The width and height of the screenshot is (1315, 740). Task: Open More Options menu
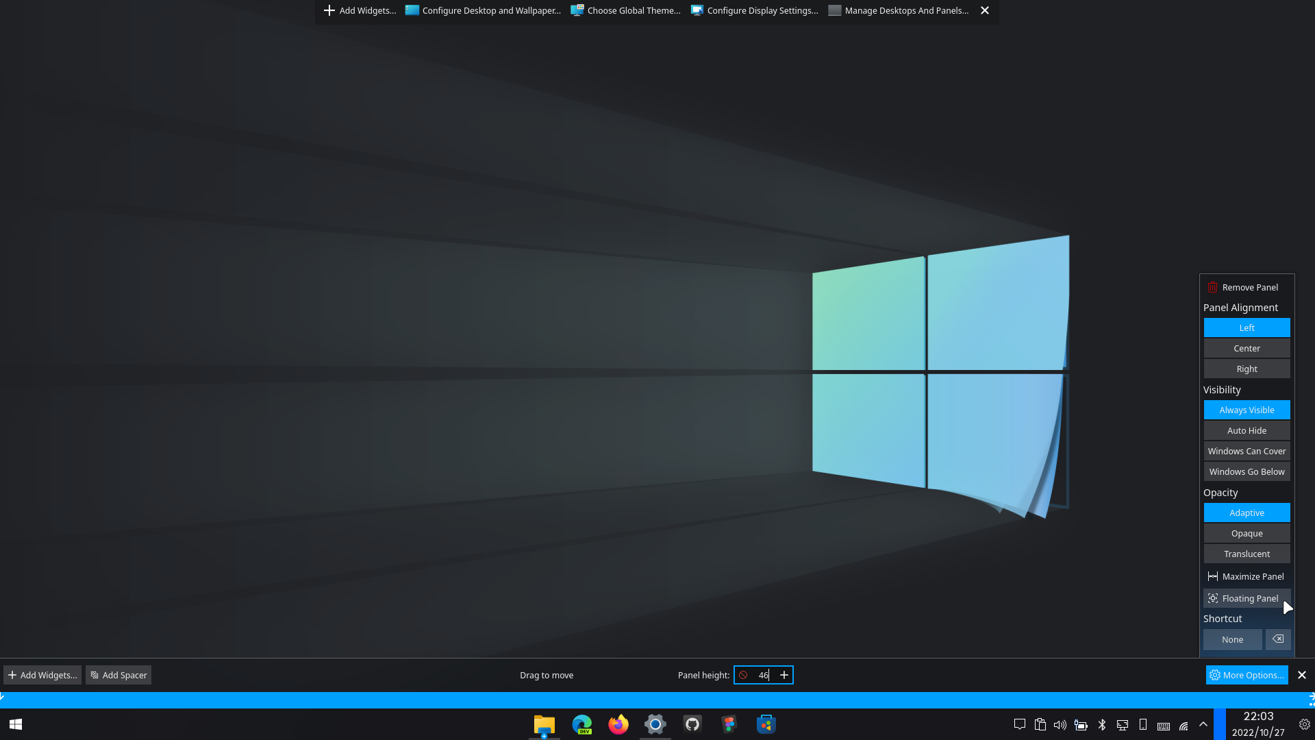(x=1247, y=675)
